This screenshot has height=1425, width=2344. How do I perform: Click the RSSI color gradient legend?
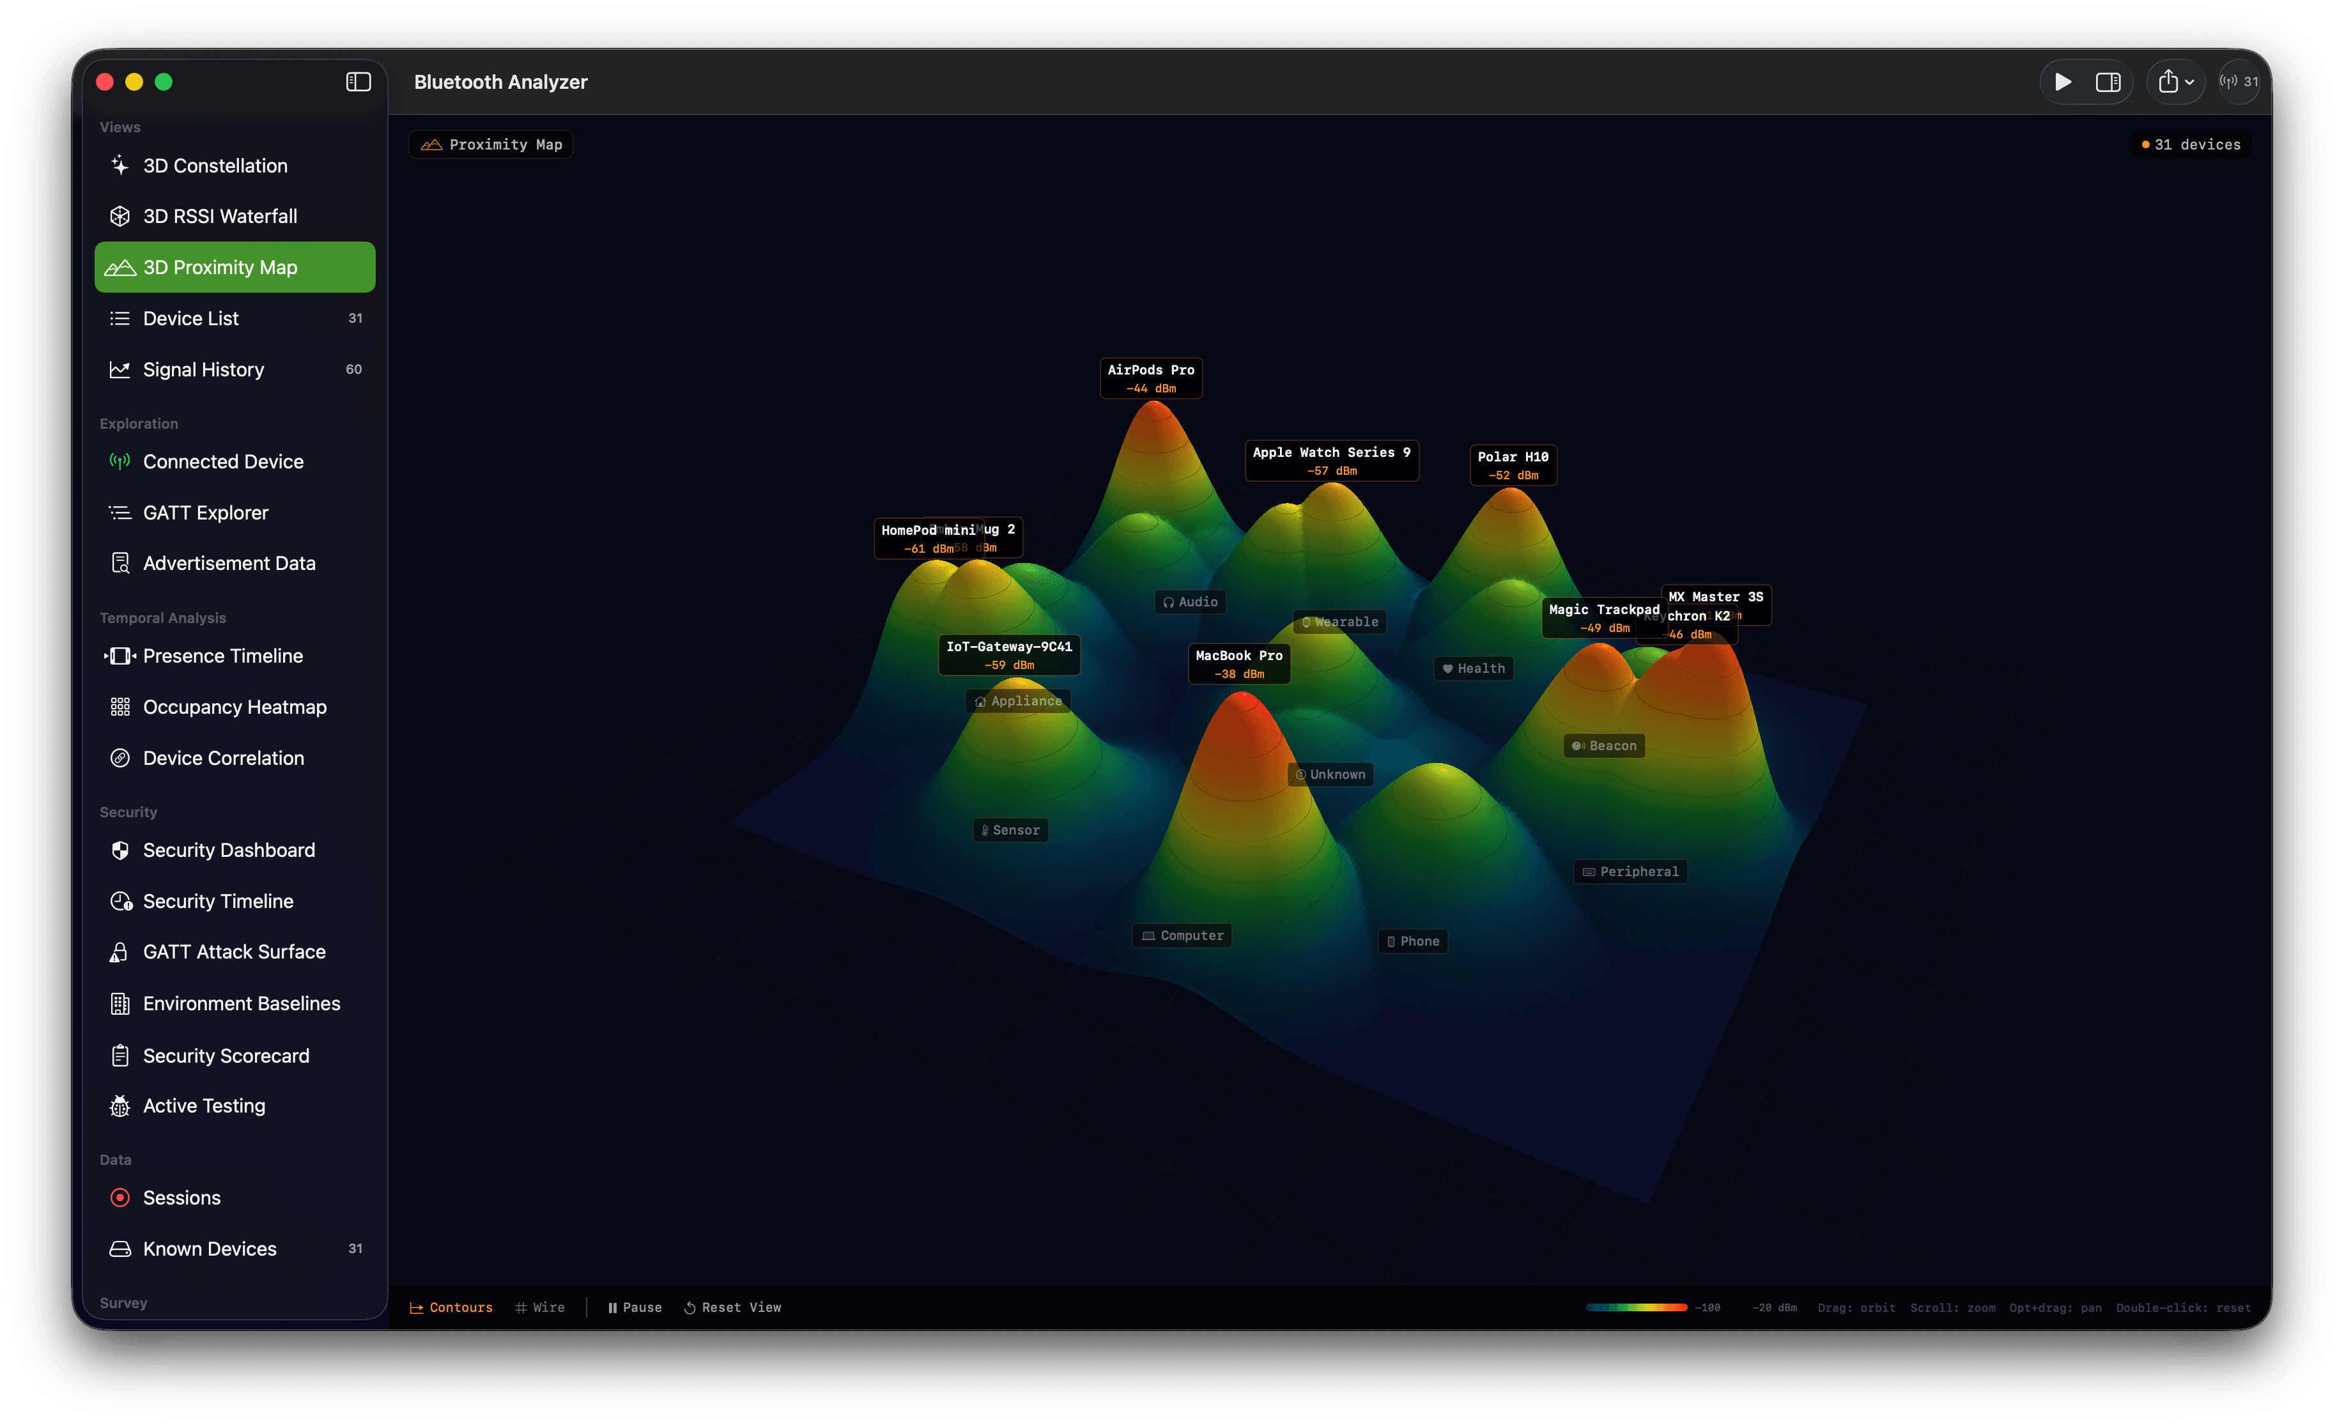[x=1636, y=1307]
